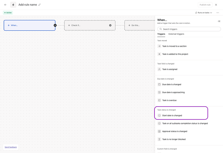This screenshot has width=223, height=153.
Task: Click icon for Start date is changed
Action: click(159, 115)
